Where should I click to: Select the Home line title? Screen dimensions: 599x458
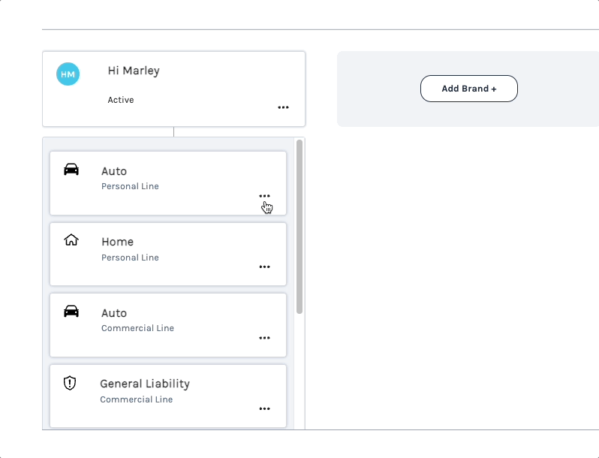tap(117, 242)
